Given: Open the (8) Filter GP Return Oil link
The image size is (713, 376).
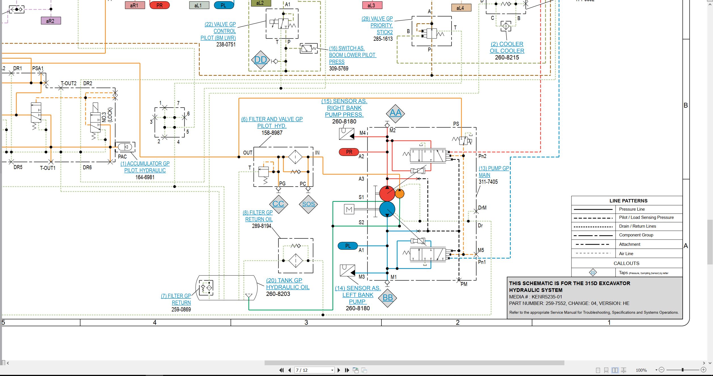Looking at the screenshot, I should pyautogui.click(x=258, y=216).
